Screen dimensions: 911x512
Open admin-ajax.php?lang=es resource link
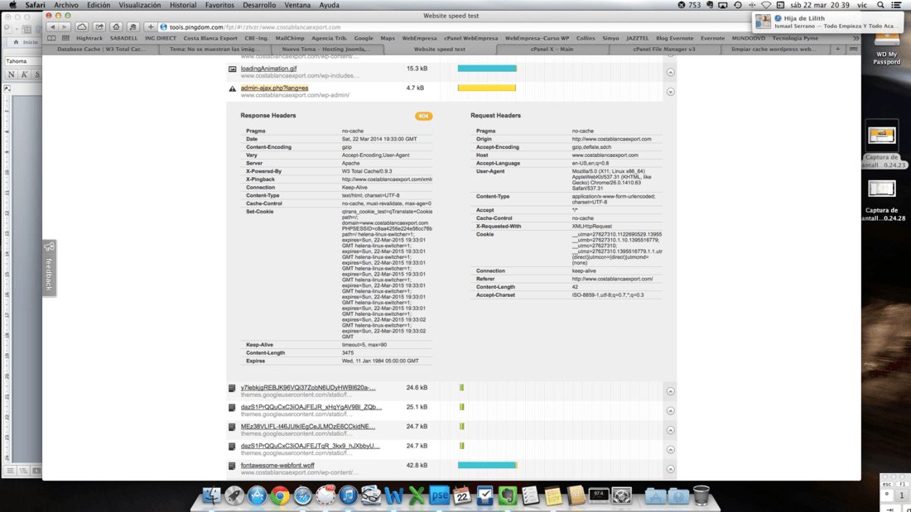click(274, 89)
